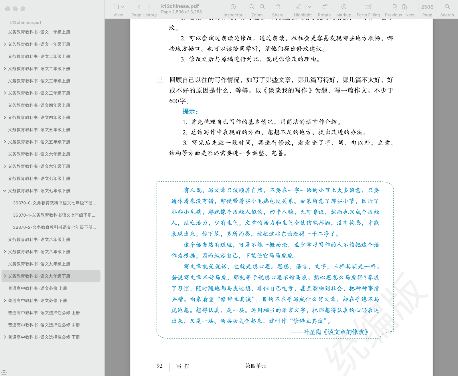Show the Markup toolbar
458x376 pixels.
point(344,7)
